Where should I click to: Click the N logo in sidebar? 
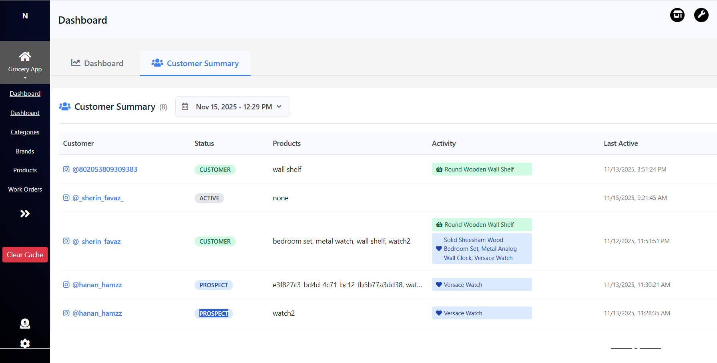click(x=25, y=16)
